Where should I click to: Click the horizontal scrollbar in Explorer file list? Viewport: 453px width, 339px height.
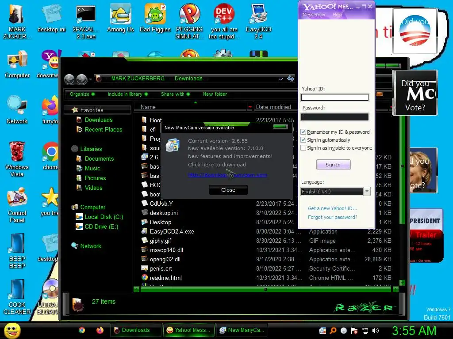[265, 289]
